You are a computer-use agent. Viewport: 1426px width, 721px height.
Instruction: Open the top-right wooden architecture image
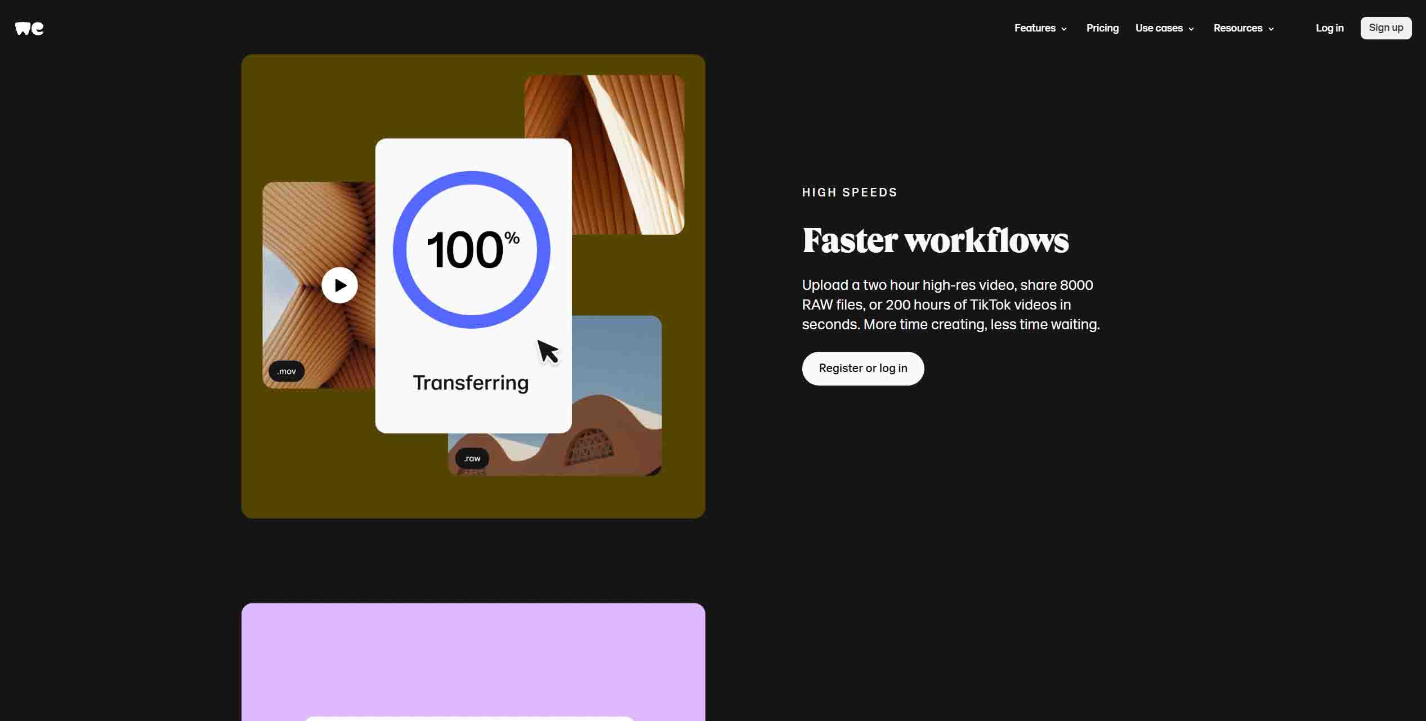[x=628, y=155]
